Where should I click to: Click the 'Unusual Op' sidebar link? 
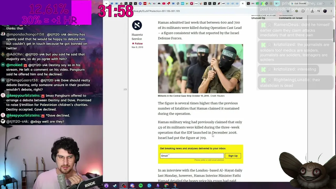click(258, 18)
